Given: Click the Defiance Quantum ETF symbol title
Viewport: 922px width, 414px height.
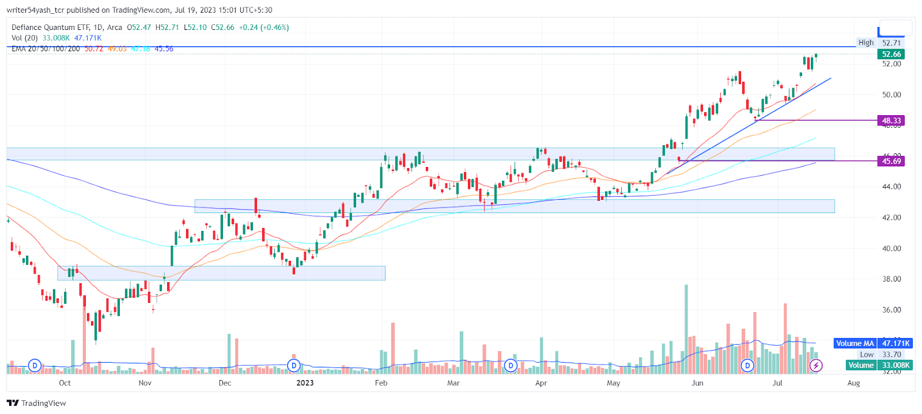Looking at the screenshot, I should tap(67, 27).
